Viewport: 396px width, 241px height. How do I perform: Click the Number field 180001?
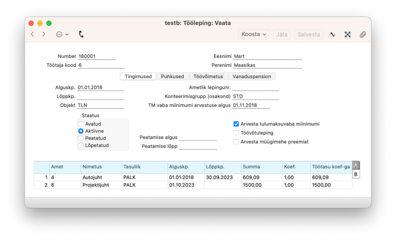point(97,56)
